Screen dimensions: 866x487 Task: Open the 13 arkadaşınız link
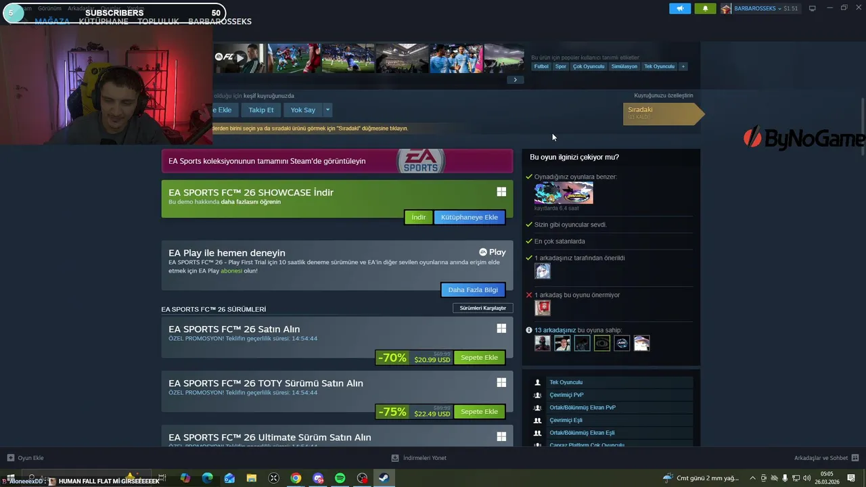[x=555, y=330]
